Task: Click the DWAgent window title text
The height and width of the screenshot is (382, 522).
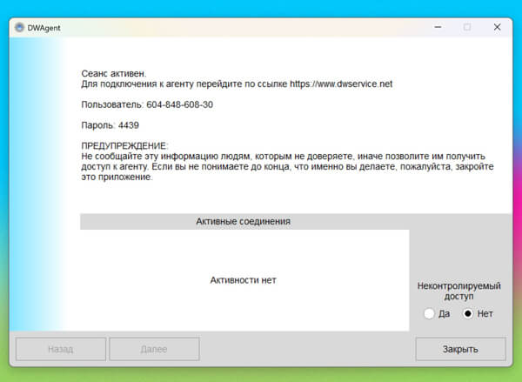Action: click(43, 27)
